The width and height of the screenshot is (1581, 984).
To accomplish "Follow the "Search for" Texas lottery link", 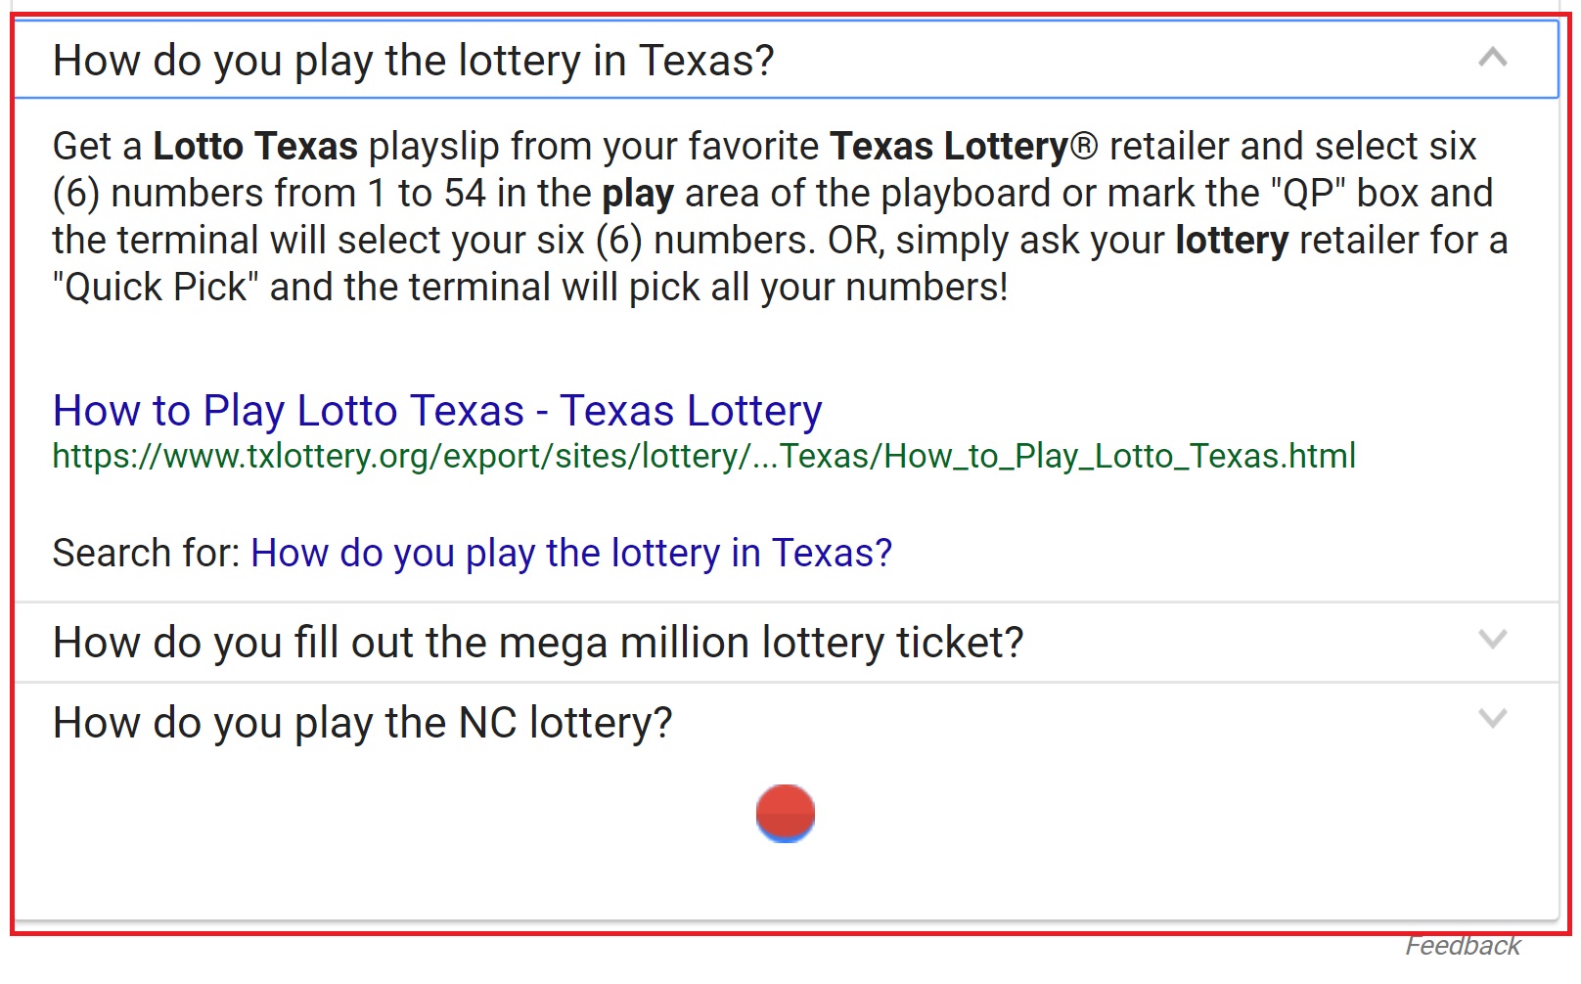I will [571, 554].
